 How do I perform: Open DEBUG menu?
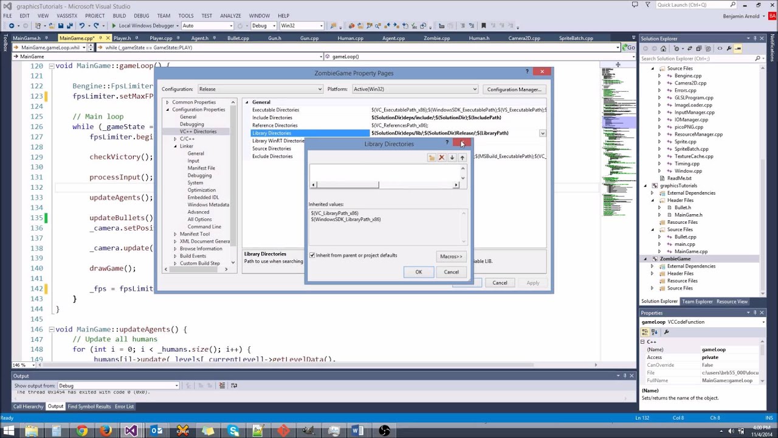[x=142, y=16]
